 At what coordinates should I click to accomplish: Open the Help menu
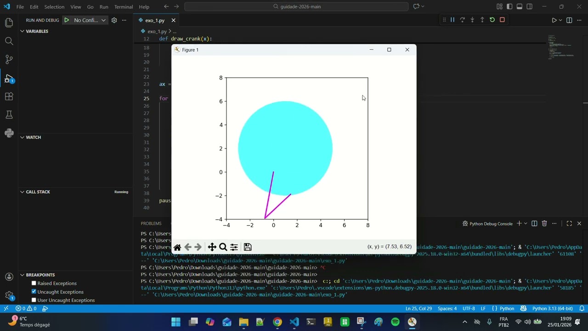(144, 7)
